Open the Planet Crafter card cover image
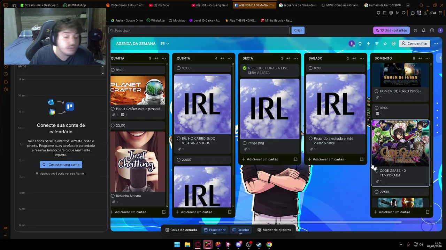This screenshot has width=446, height=250. click(138, 90)
